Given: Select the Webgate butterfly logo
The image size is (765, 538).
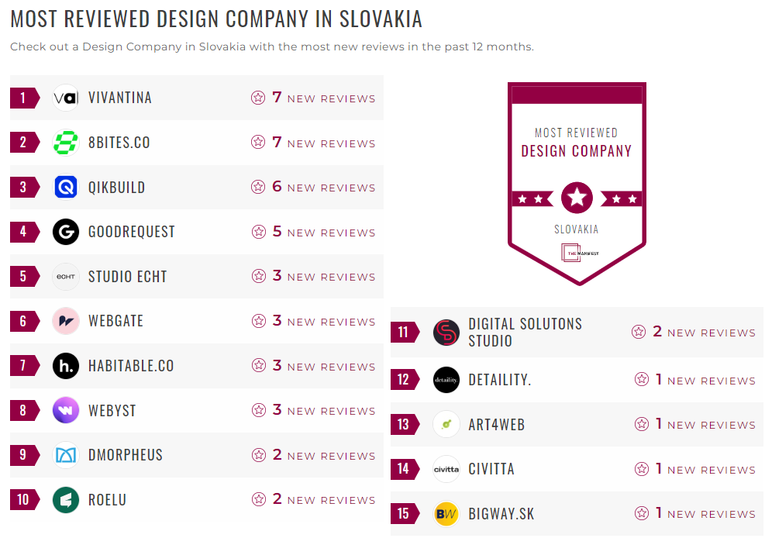Looking at the screenshot, I should pyautogui.click(x=66, y=321).
